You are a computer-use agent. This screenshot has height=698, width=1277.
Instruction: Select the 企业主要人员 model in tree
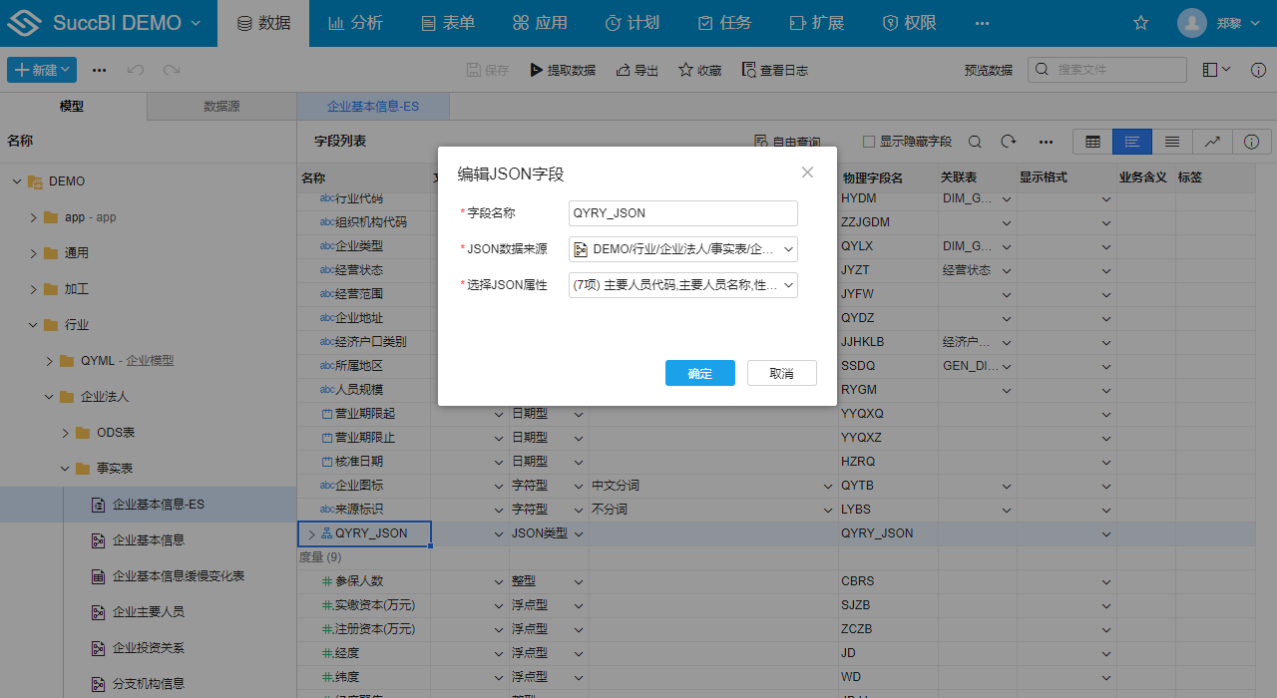point(149,612)
